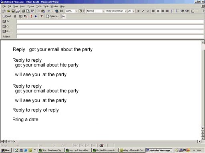Viewport: 205px width, 153px height.
Task: Open the View menu
Action: coord(16,6)
